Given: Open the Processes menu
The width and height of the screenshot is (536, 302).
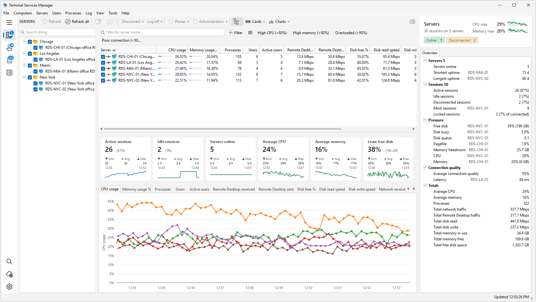Looking at the screenshot, I should (x=73, y=13).
